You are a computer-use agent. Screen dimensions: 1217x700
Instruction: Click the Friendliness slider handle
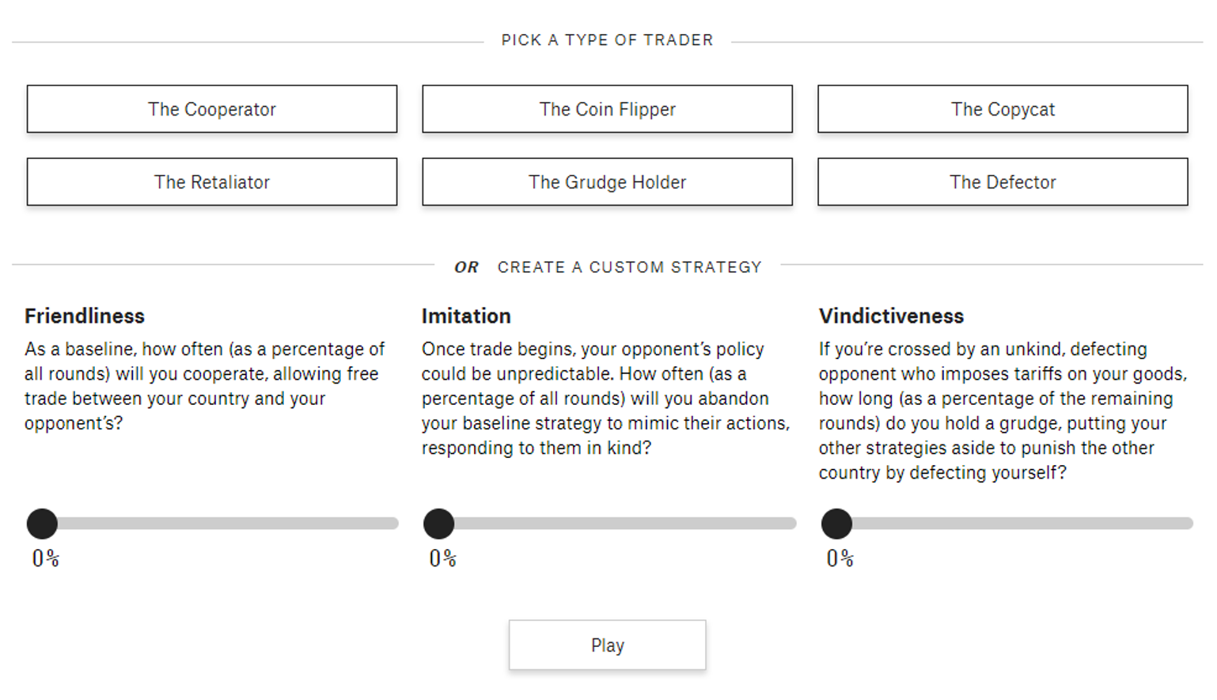43,524
